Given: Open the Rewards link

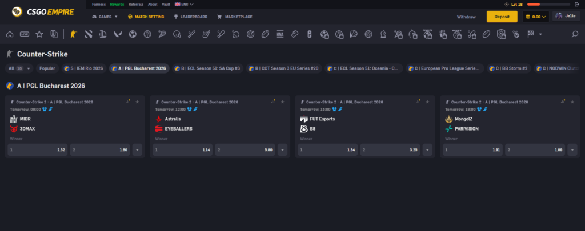Looking at the screenshot, I should coord(117,5).
